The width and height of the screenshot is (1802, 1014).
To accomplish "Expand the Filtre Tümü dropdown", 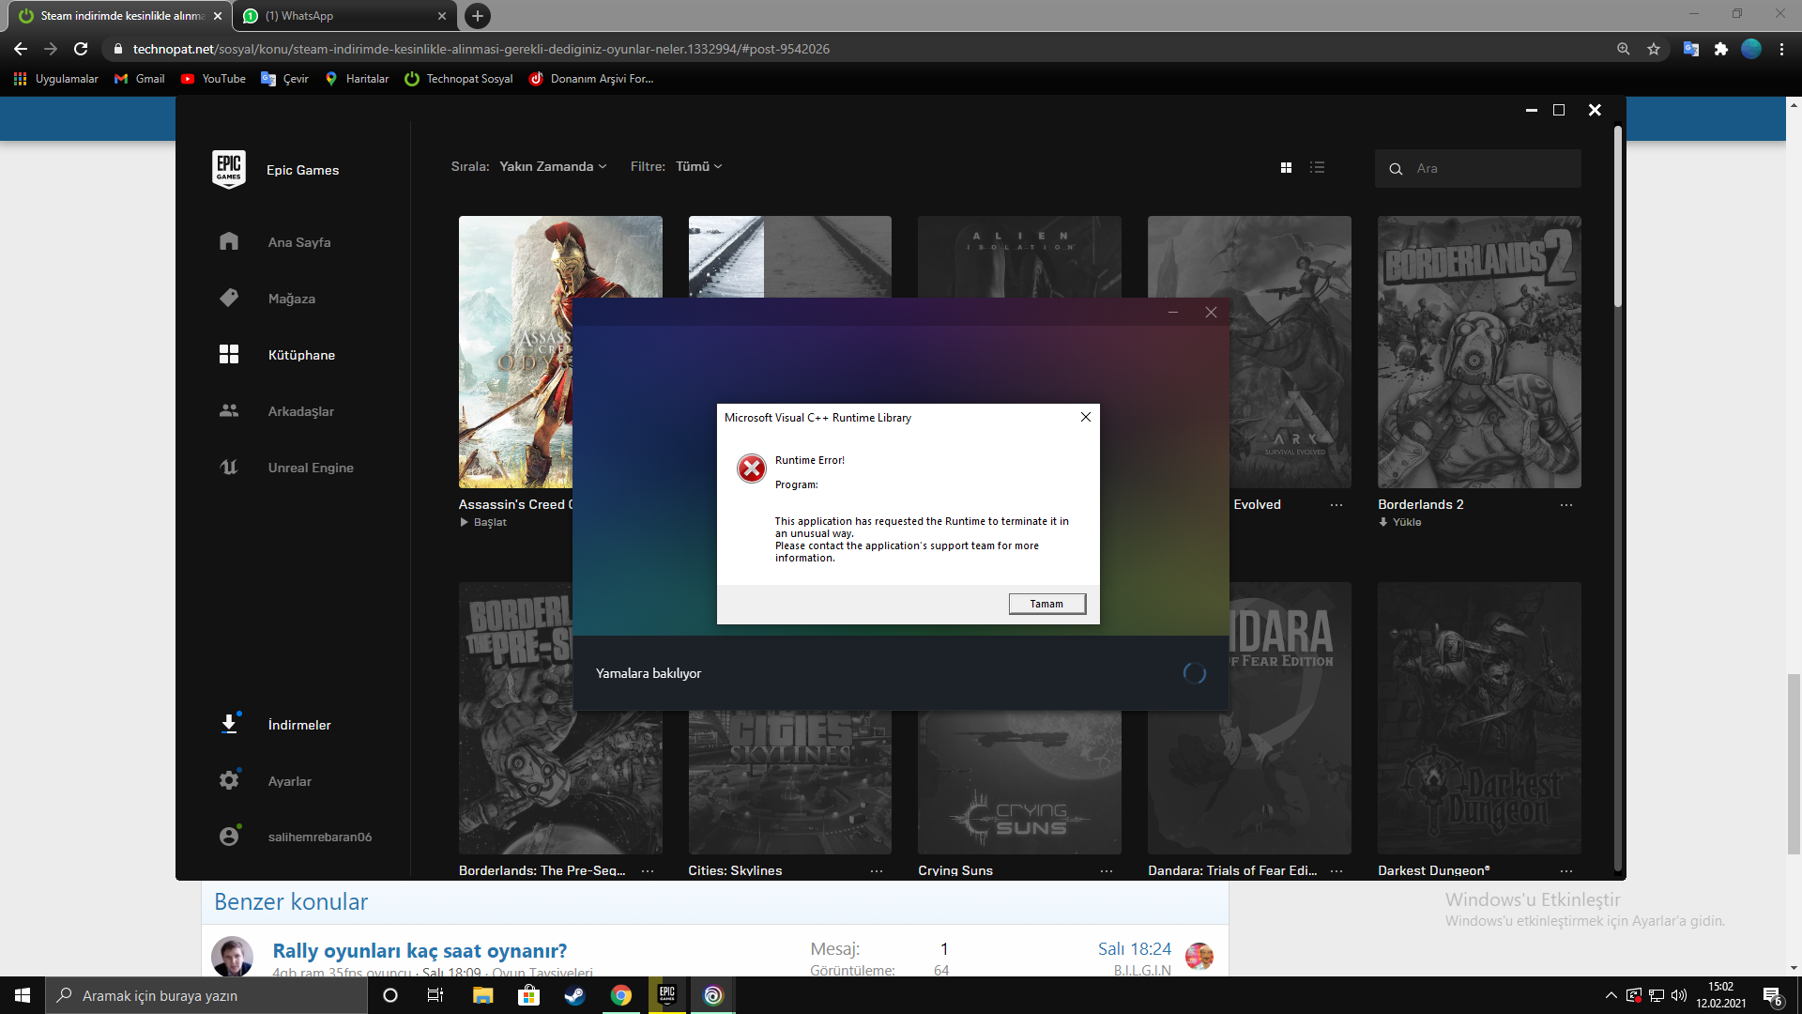I will 698,166.
